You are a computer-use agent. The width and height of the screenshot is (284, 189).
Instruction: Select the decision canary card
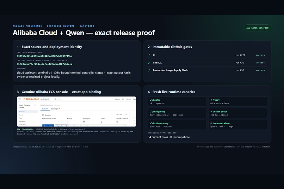[x=177, y=125]
